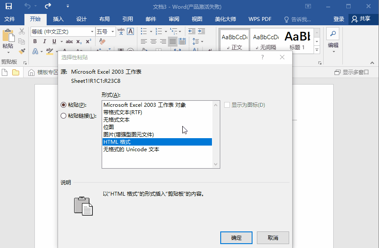Screen dimensions: 379x248
Task: Select 'Microsoft Excel 2003 工作表 对象' format
Action: tap(157, 105)
